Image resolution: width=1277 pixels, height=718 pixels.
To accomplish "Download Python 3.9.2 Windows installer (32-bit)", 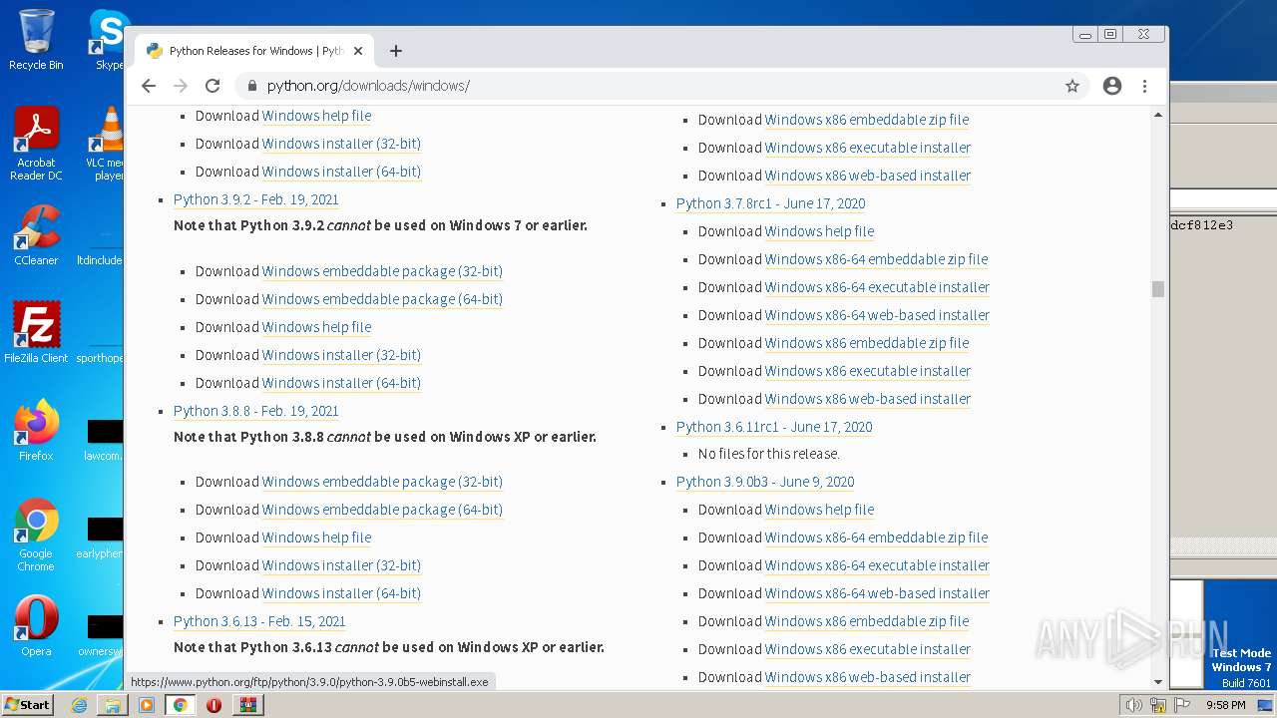I will tap(341, 355).
